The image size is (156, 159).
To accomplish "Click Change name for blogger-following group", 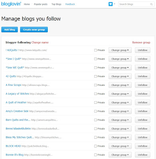I will pos(40,43).
